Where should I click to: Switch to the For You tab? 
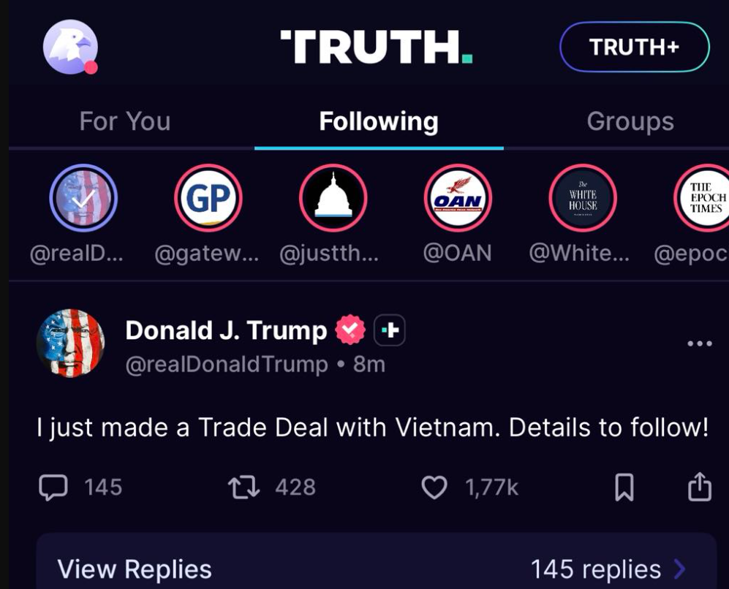click(125, 121)
